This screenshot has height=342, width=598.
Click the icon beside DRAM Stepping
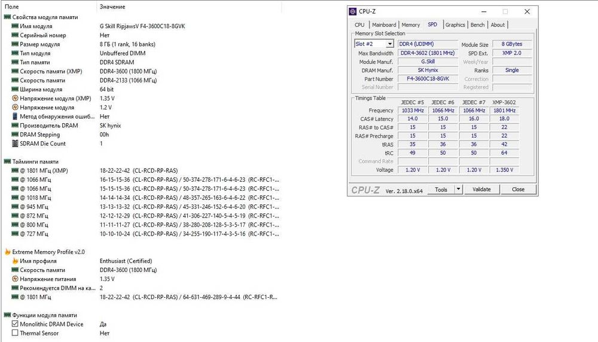[15, 135]
